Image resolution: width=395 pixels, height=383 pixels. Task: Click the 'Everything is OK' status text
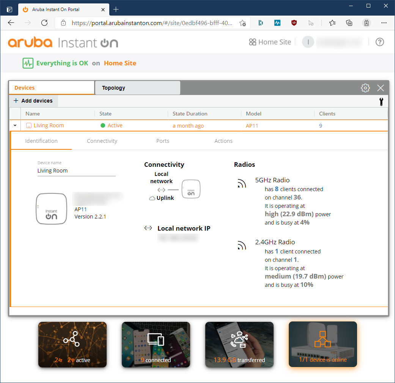pyautogui.click(x=62, y=63)
